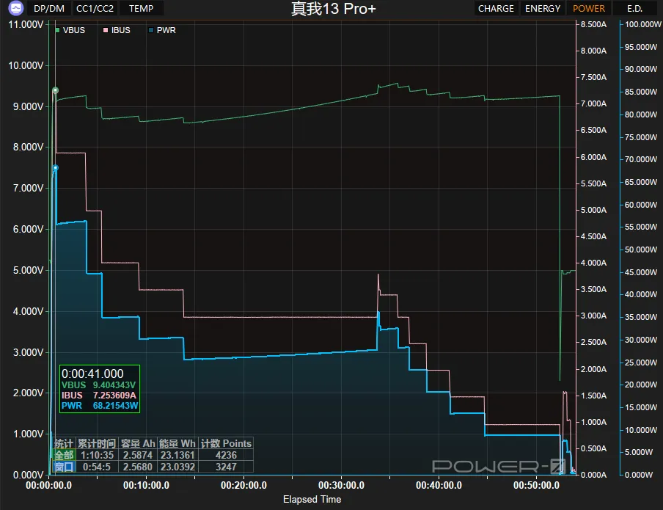Switch to the CC1/CC2 tab
This screenshot has width=663, height=510.
coord(95,9)
